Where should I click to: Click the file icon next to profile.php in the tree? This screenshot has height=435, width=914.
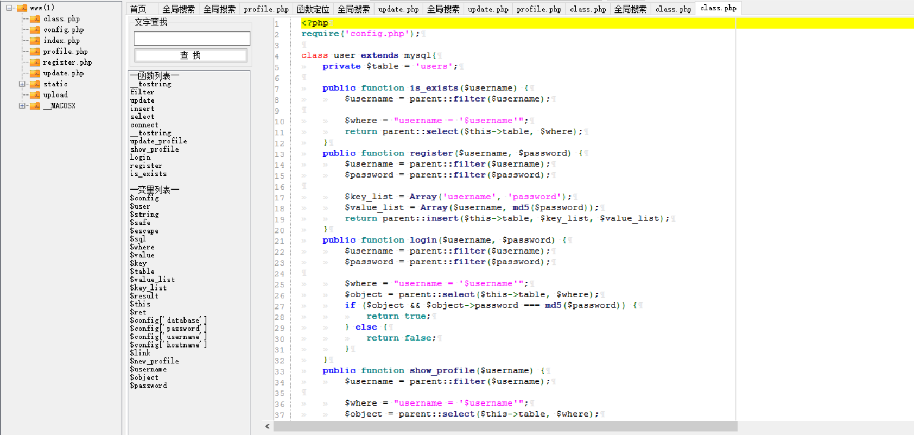pos(35,51)
